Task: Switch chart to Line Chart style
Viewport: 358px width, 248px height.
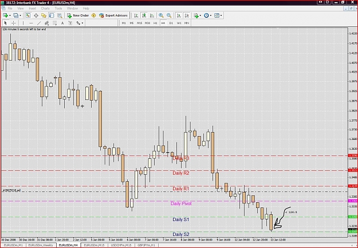Action: click(x=152, y=15)
